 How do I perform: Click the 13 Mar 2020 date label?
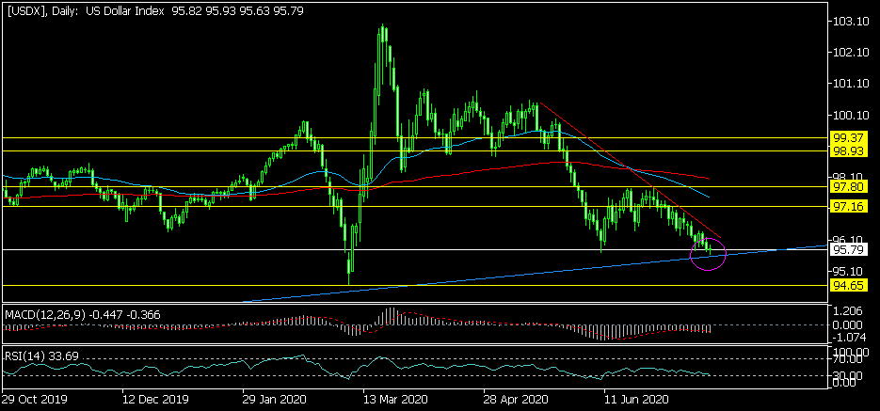click(x=395, y=400)
